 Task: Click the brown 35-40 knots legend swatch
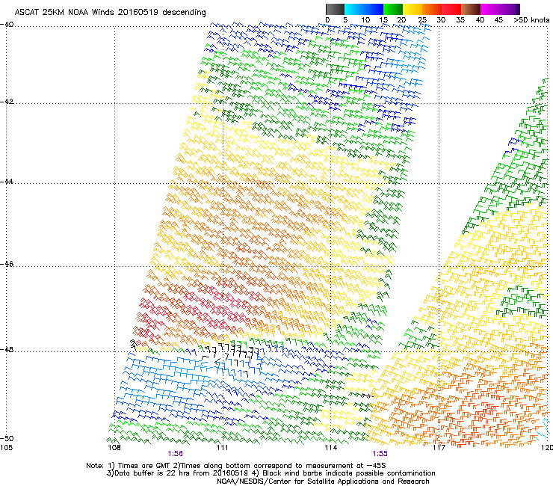click(471, 9)
